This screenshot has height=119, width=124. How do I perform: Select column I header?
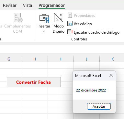tap(61, 59)
